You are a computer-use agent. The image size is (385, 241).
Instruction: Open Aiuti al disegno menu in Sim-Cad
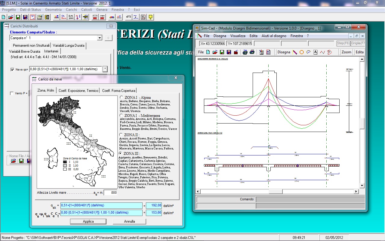point(274,36)
